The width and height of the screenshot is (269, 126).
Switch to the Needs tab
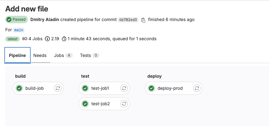click(x=40, y=55)
